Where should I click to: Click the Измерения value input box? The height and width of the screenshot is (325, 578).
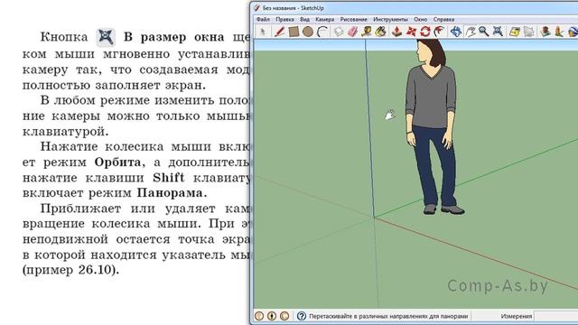pyautogui.click(x=556, y=316)
